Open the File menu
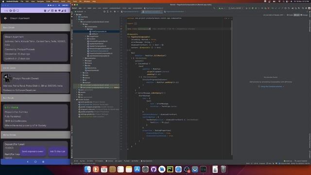 [x=22, y=1]
